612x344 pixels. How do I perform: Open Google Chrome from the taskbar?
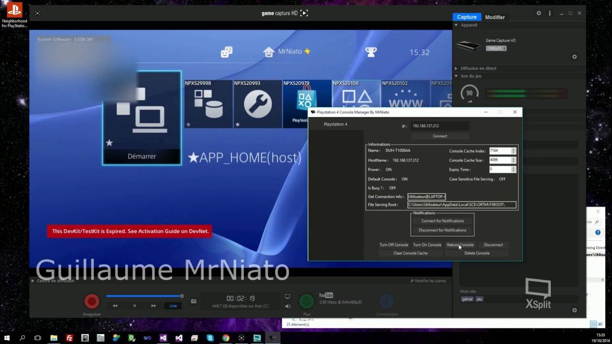[226, 338]
